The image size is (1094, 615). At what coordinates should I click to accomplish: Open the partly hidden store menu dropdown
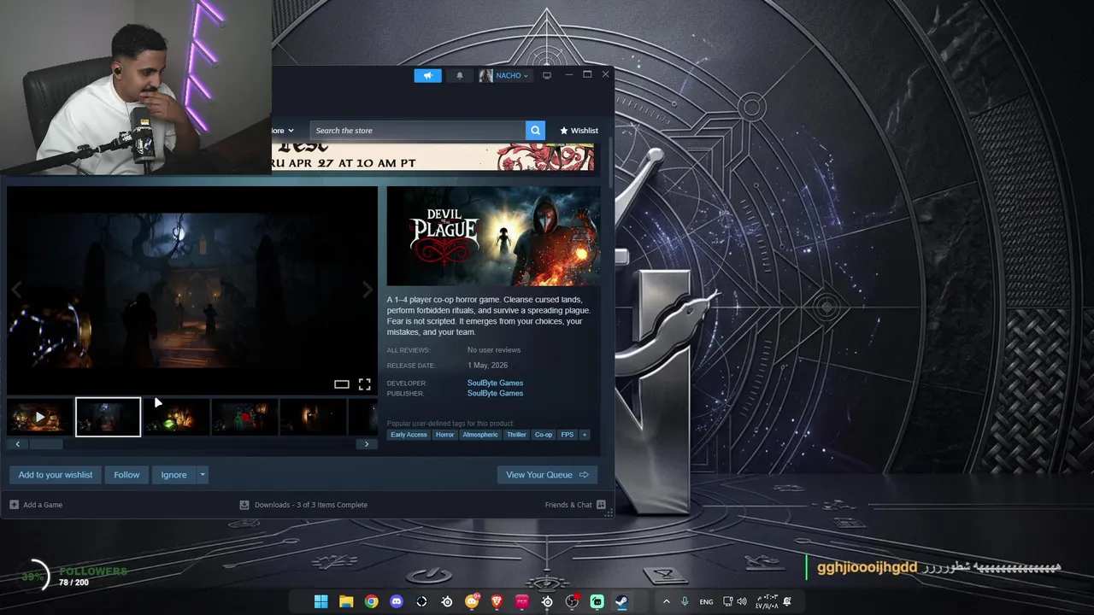click(x=283, y=131)
